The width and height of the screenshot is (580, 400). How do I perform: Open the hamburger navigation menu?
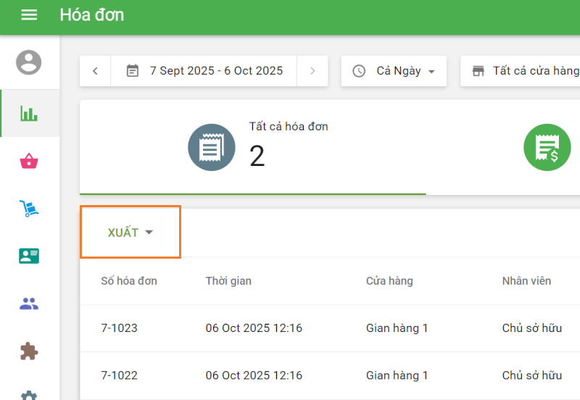click(29, 15)
